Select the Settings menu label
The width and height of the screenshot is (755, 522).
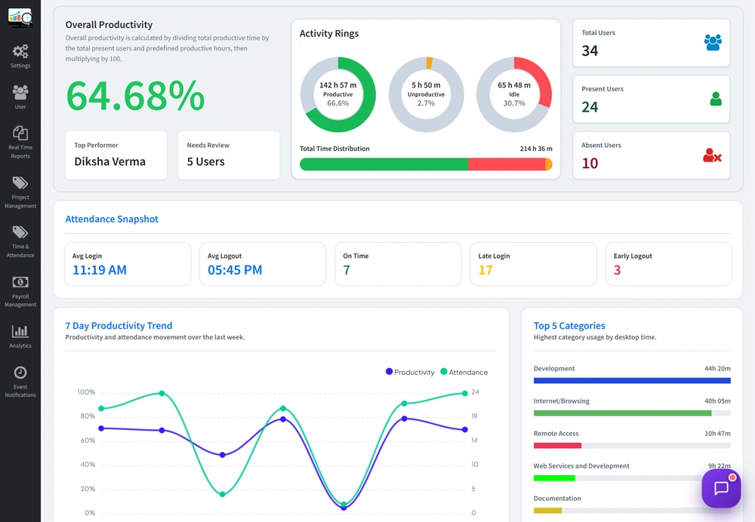[x=20, y=66]
